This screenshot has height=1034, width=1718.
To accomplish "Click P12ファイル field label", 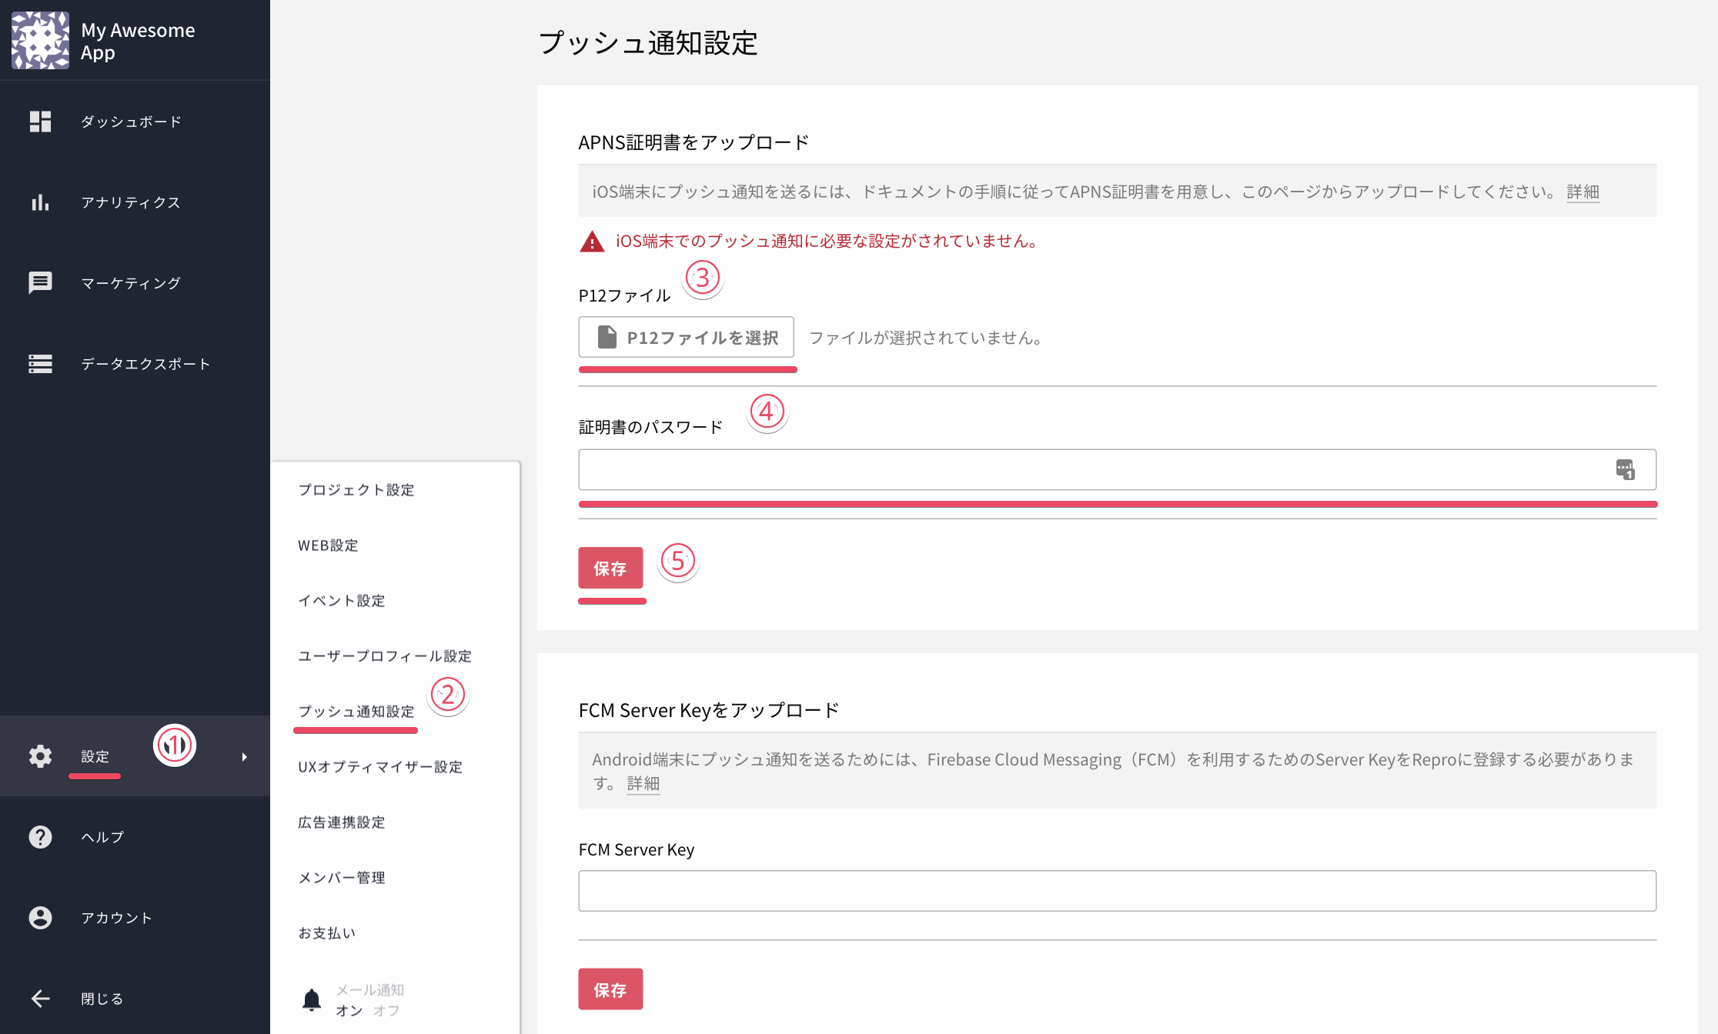I will click(x=625, y=295).
